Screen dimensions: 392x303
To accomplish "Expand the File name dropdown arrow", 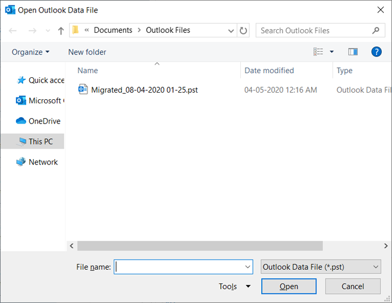I will [247, 267].
